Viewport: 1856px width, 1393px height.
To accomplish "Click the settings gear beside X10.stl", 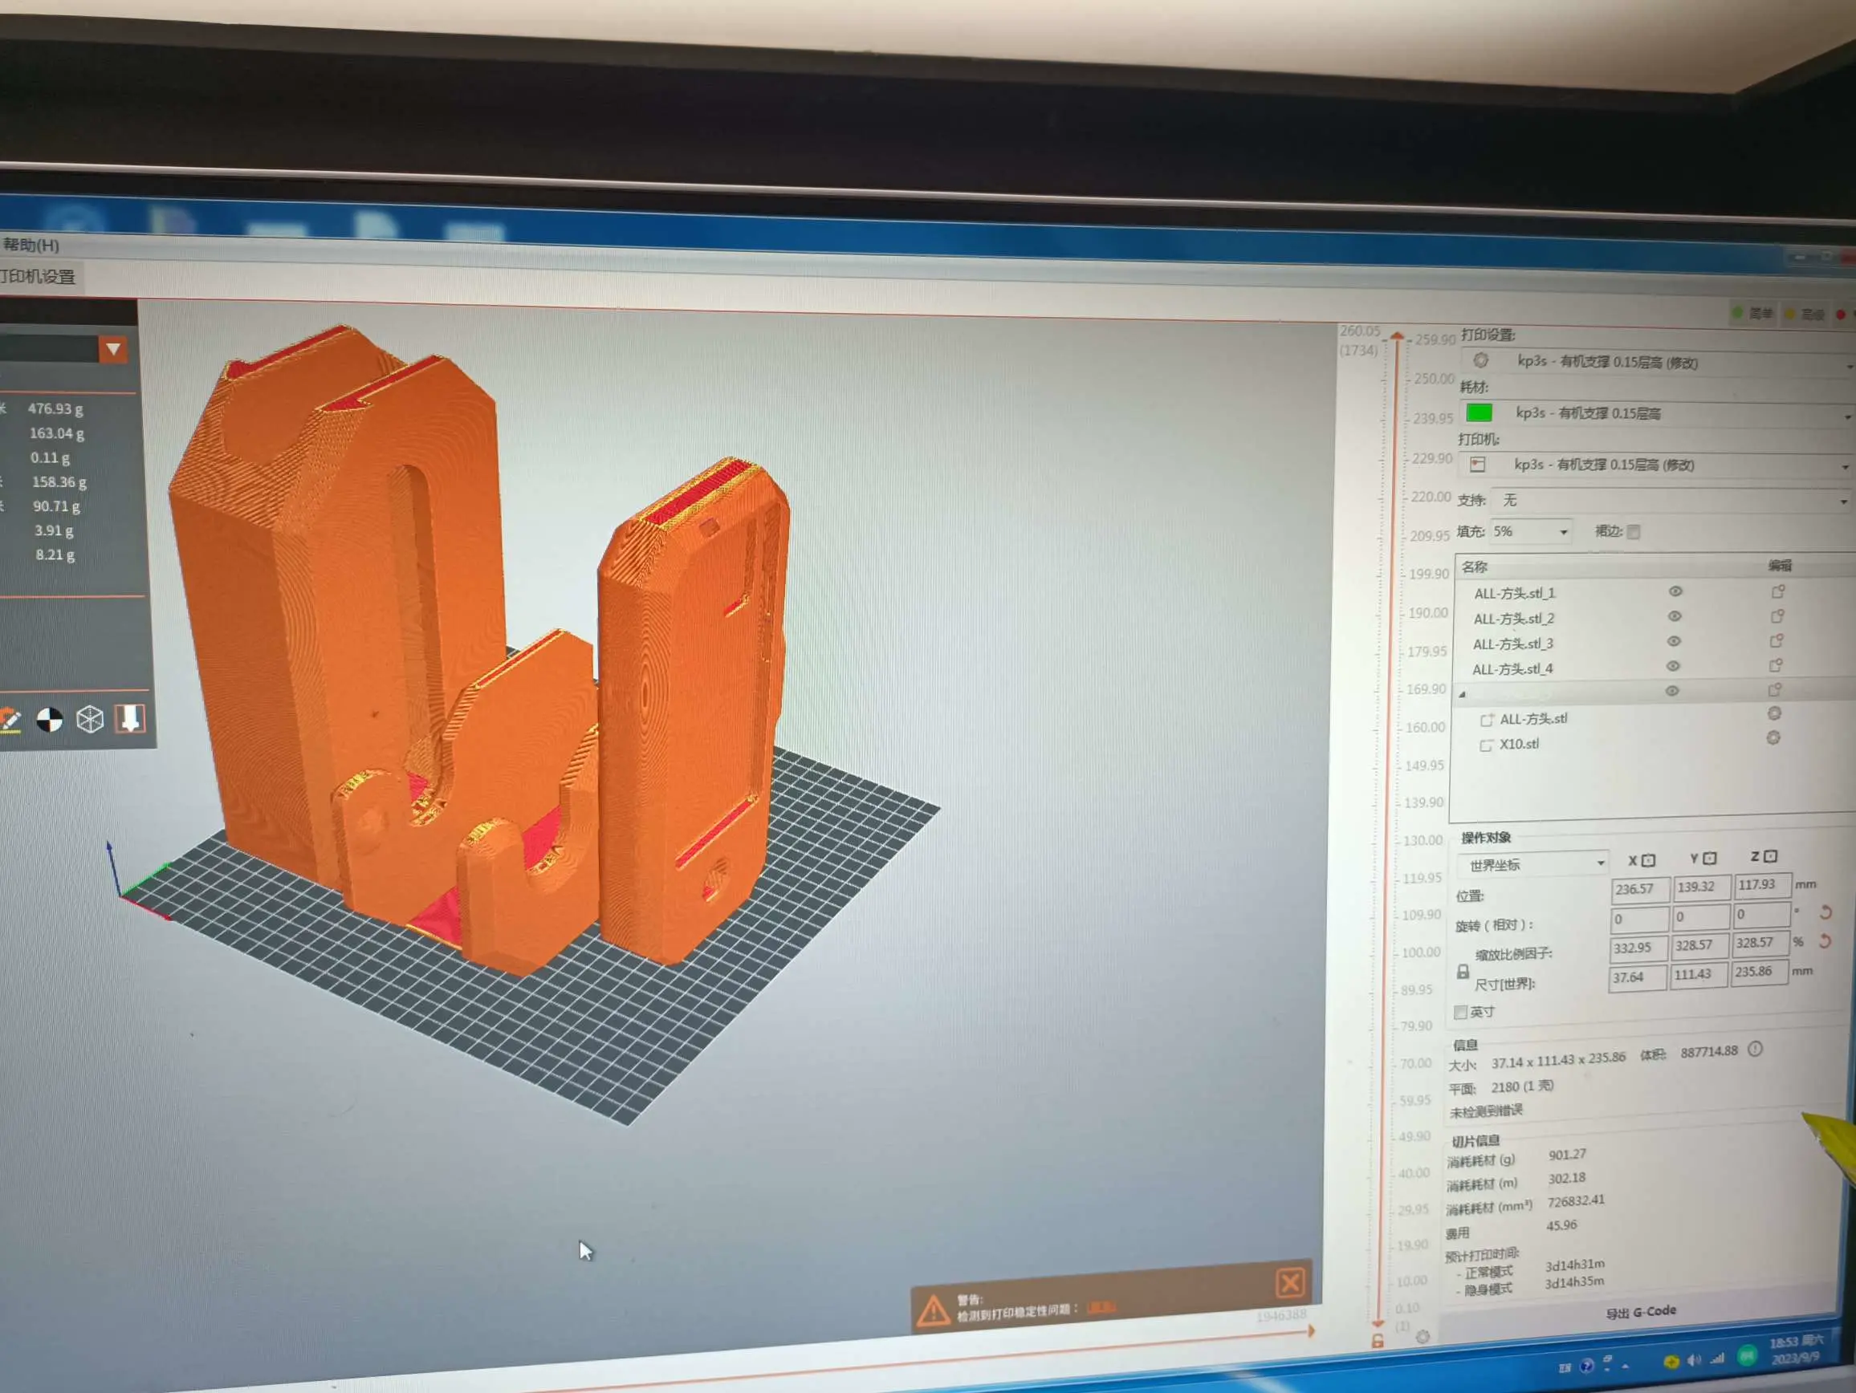I will [x=1773, y=738].
